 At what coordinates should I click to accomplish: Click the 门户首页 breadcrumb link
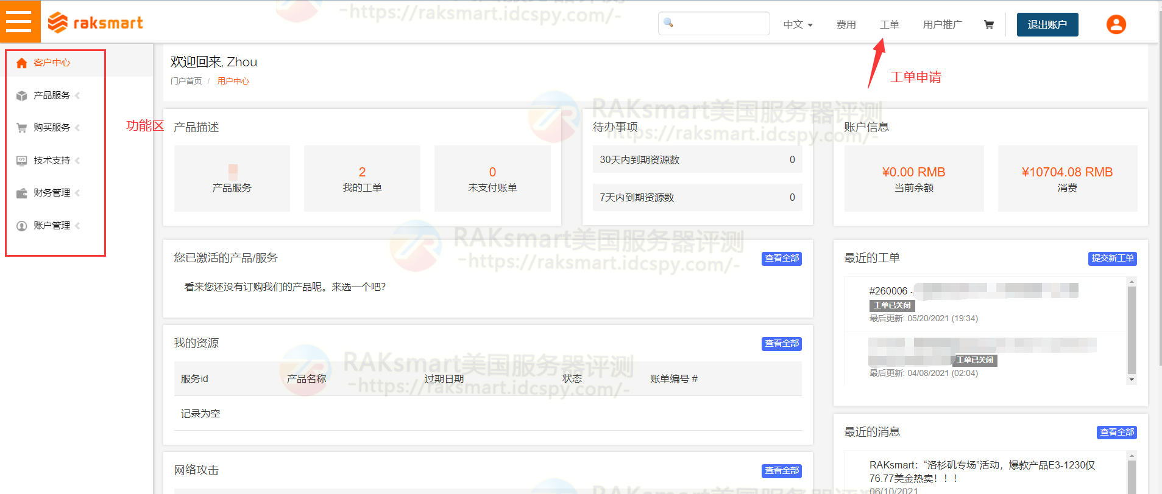tap(186, 81)
